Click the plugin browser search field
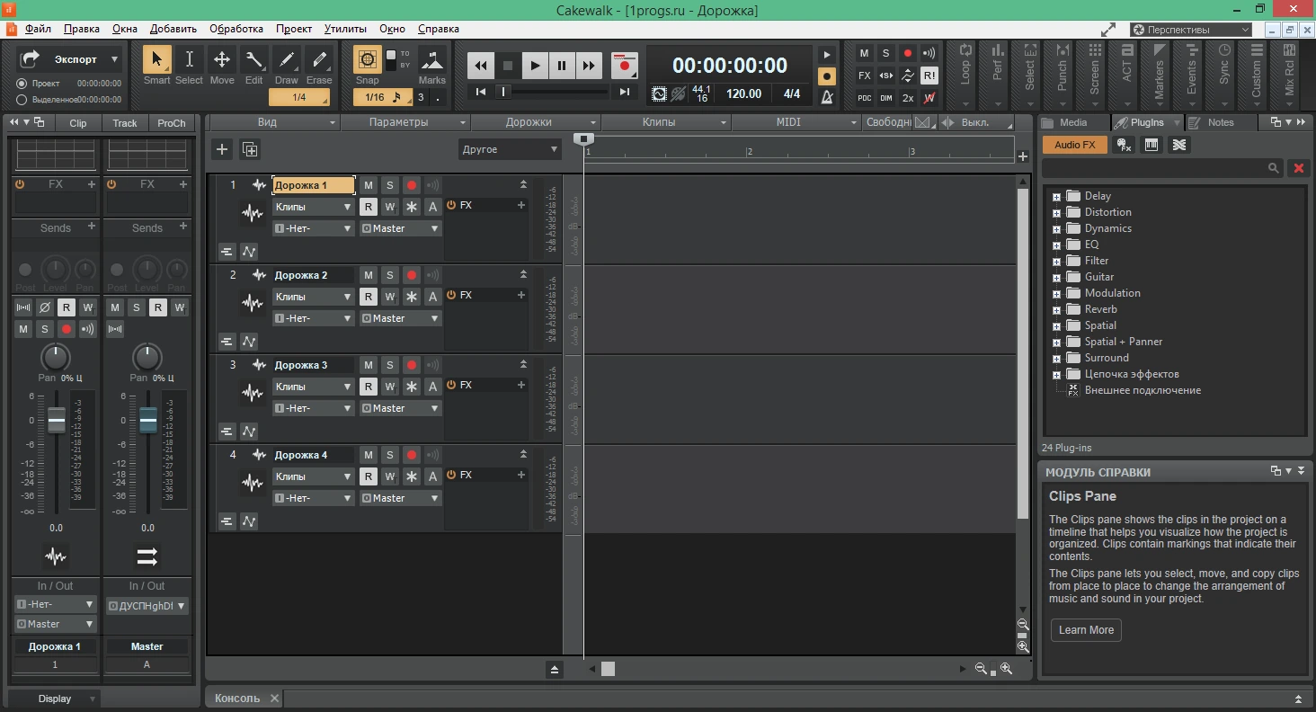This screenshot has height=712, width=1316. coord(1162,168)
